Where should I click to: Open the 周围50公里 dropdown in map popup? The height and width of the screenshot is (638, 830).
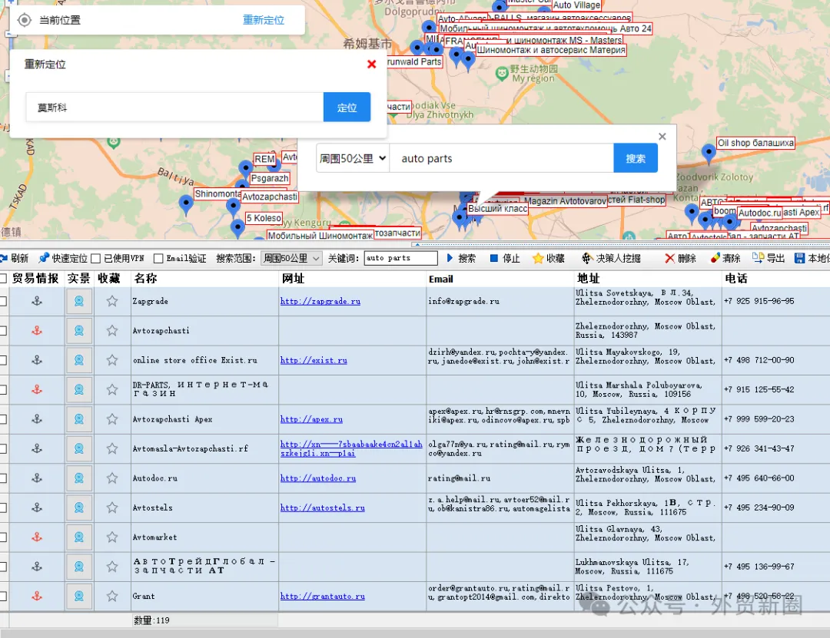point(353,158)
